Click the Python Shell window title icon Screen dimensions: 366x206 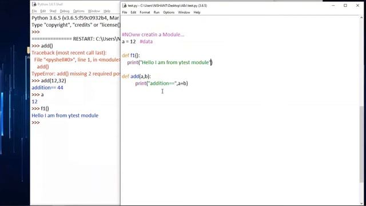[x=34, y=4]
